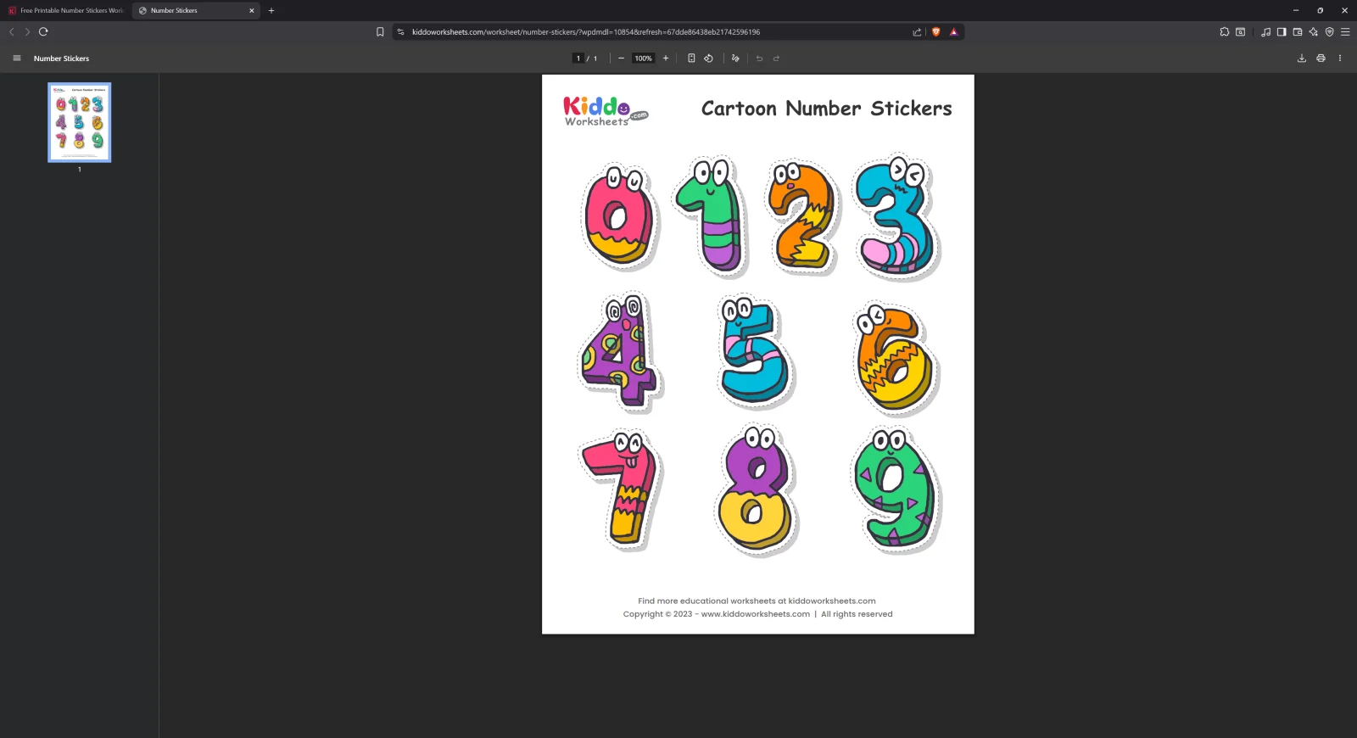Toggle the browser sidebar panel
This screenshot has height=738, width=1357.
[x=1282, y=32]
